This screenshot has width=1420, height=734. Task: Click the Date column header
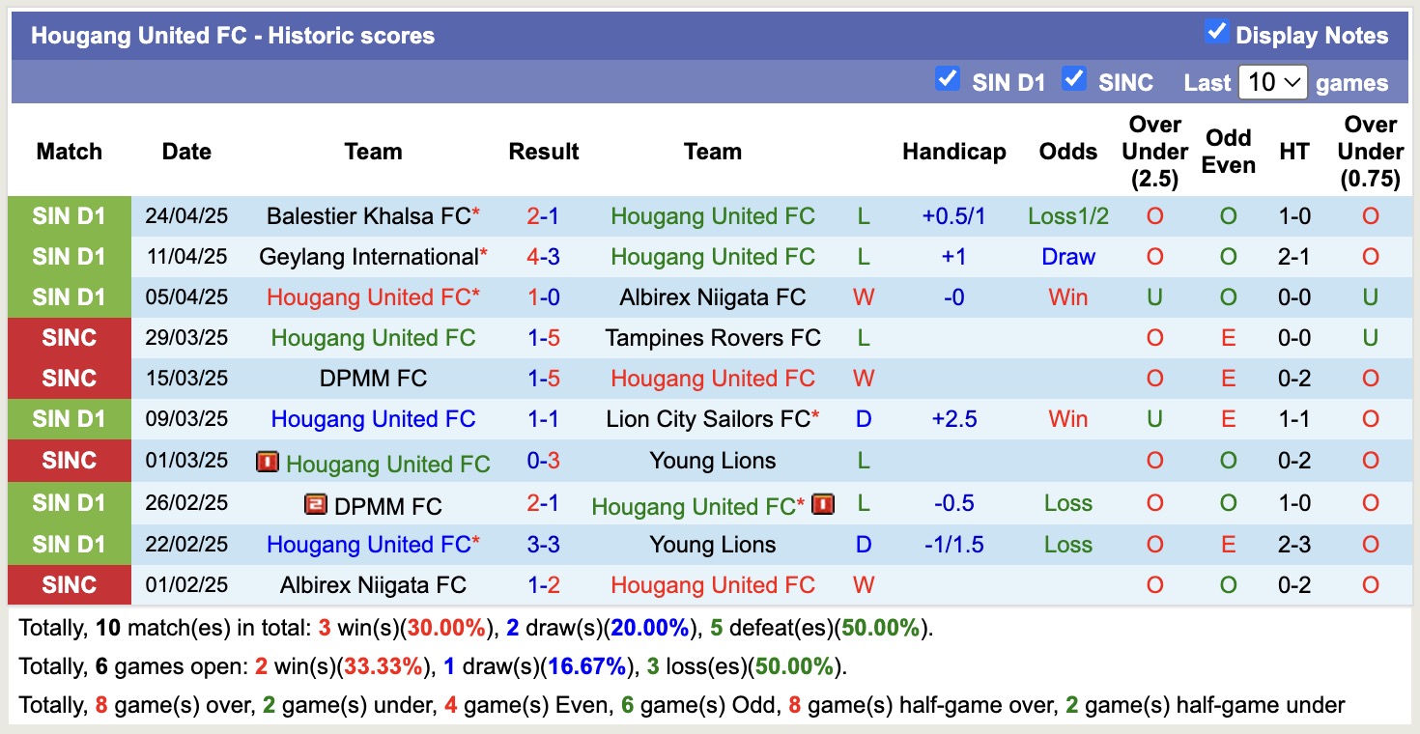[x=185, y=151]
